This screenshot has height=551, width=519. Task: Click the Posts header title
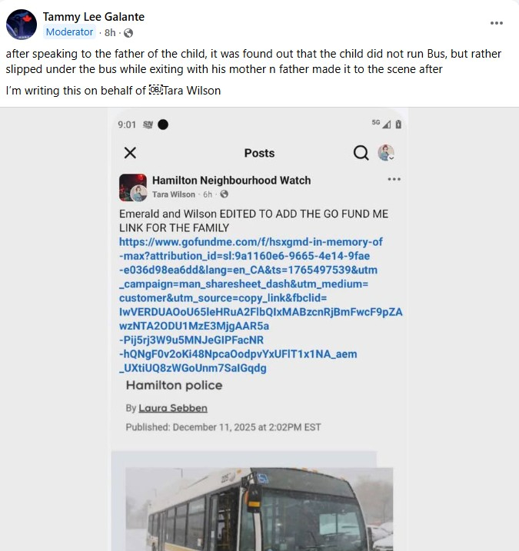(x=259, y=153)
